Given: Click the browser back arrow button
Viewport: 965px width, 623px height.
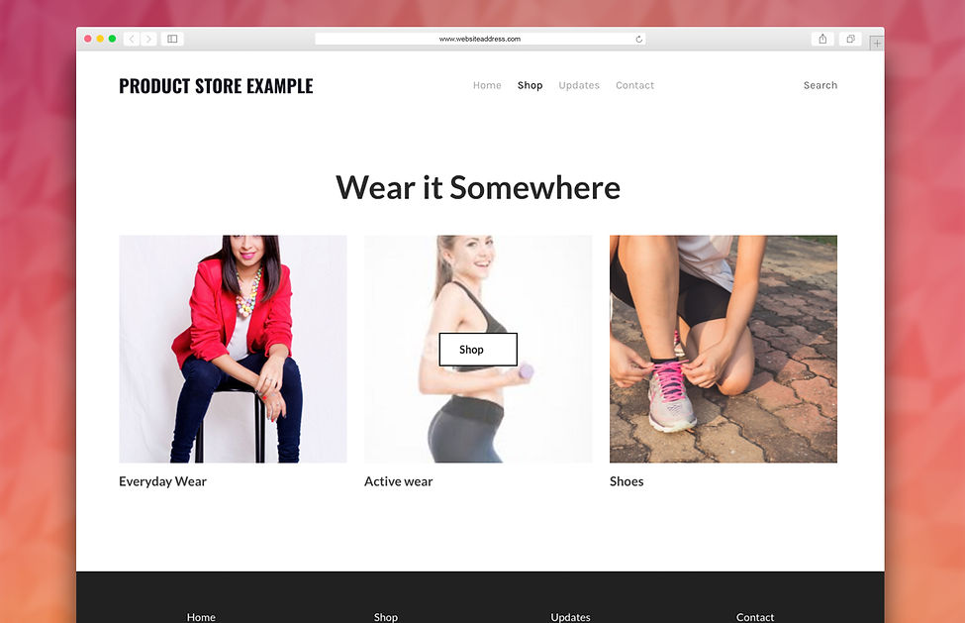Looking at the screenshot, I should pos(131,39).
